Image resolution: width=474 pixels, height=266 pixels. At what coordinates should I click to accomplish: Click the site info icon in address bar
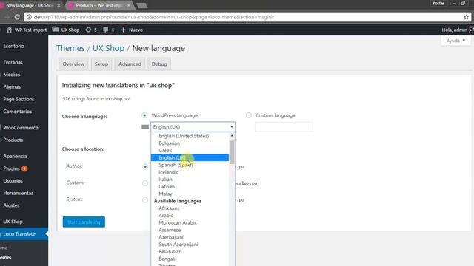point(29,17)
